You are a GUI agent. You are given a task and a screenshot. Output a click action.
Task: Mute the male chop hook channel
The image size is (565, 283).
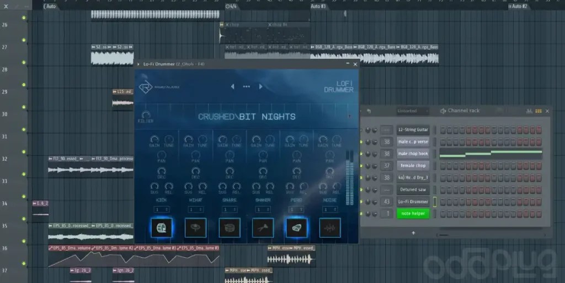(x=361, y=154)
